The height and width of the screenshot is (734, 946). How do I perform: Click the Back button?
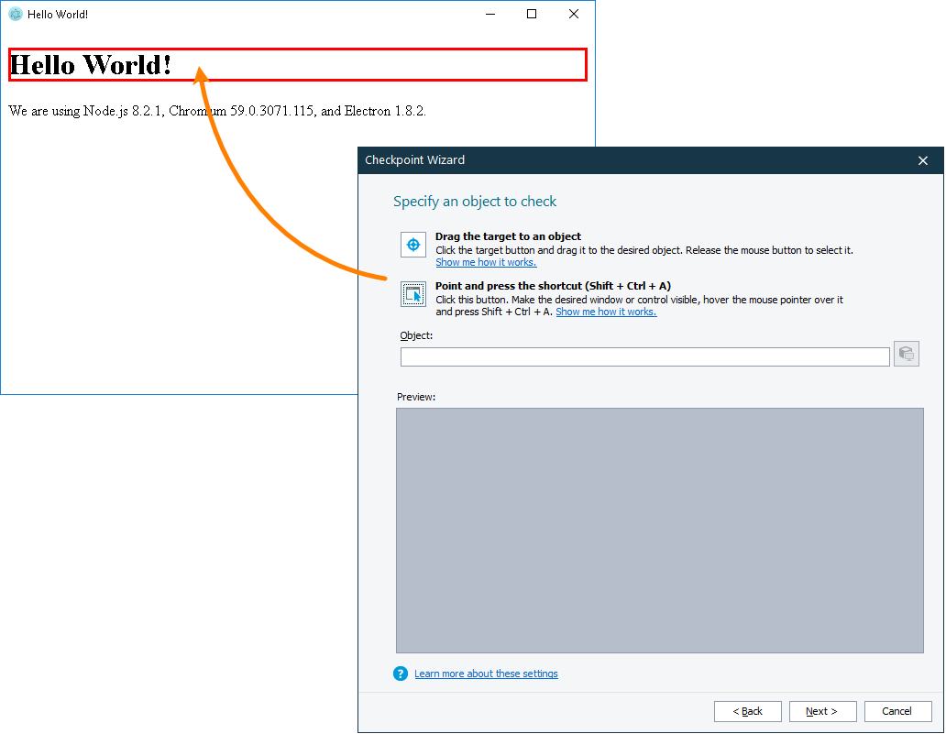point(747,711)
